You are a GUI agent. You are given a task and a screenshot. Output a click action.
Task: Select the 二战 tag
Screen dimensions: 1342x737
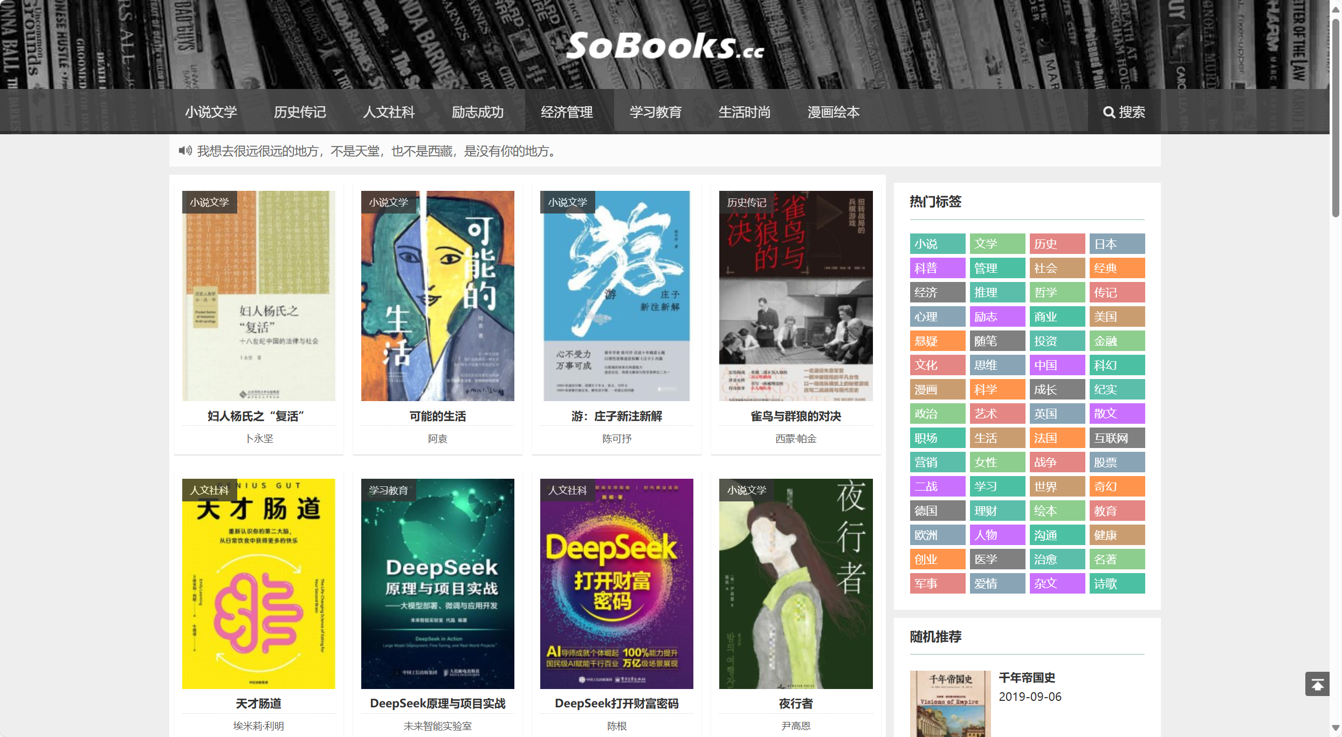click(x=938, y=486)
